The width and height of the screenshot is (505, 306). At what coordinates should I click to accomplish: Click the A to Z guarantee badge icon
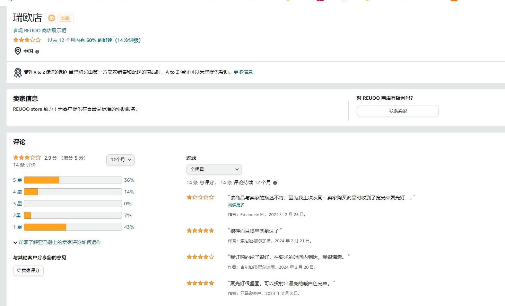18,72
